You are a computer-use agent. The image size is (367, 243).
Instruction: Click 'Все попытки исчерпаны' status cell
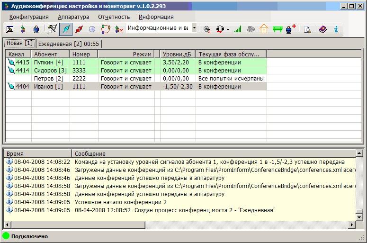click(x=231, y=79)
